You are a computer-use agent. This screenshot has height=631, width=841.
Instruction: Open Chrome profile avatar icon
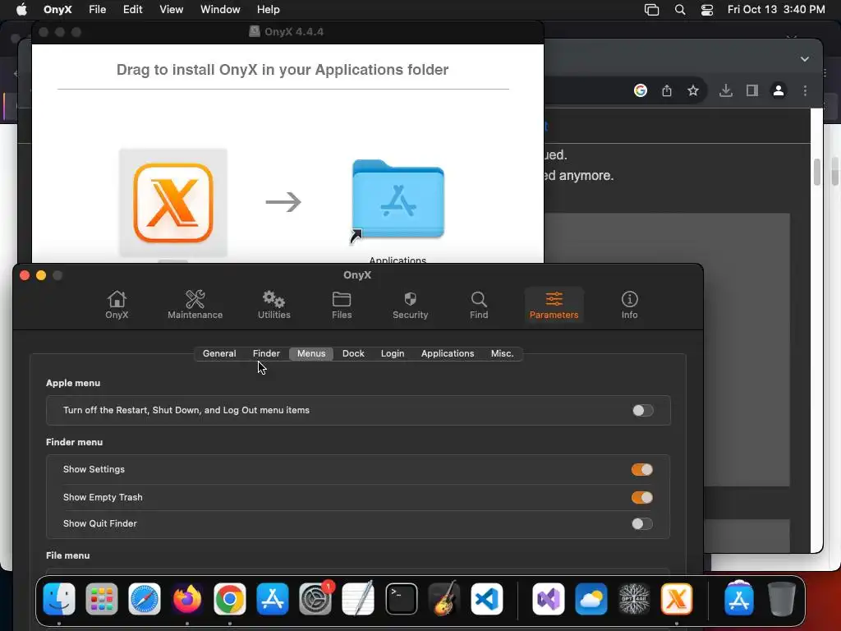(779, 90)
